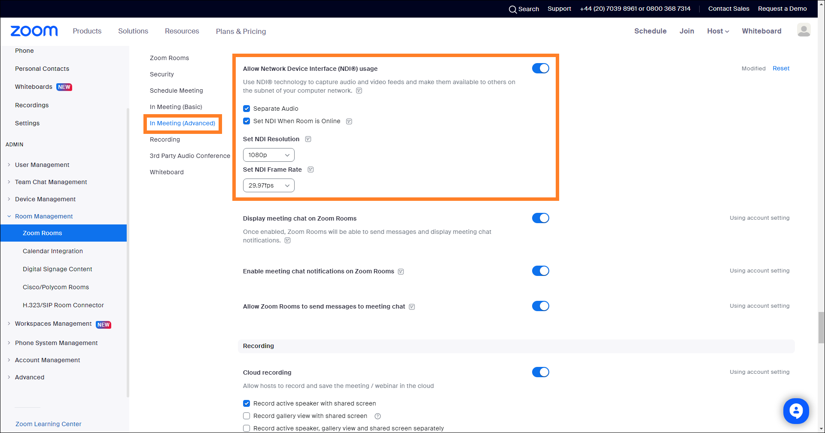The width and height of the screenshot is (825, 433).
Task: Open the 29.97fps frame rate dropdown
Action: (x=268, y=185)
